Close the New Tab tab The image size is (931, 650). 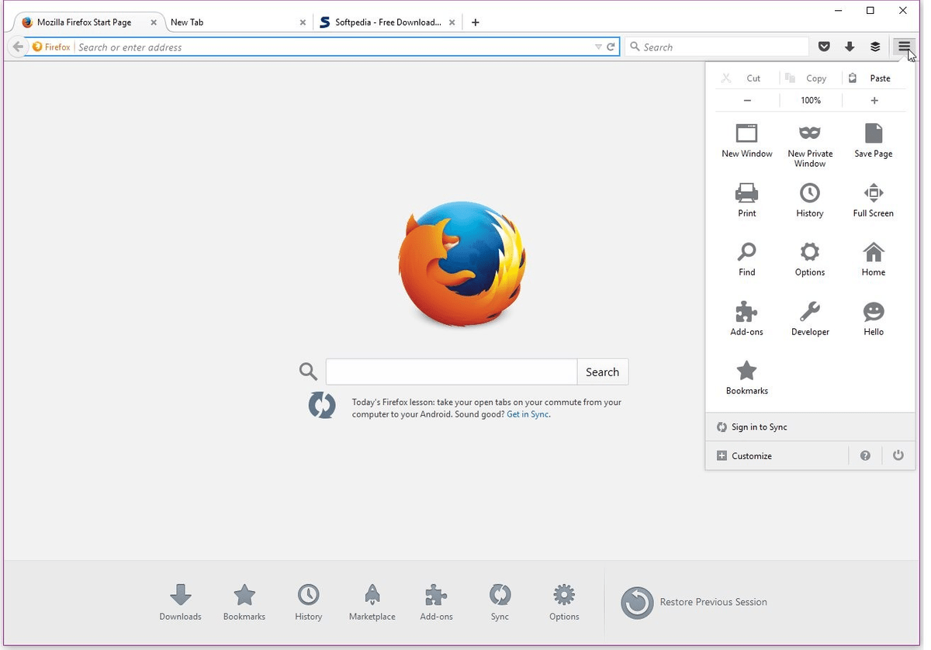tap(303, 22)
